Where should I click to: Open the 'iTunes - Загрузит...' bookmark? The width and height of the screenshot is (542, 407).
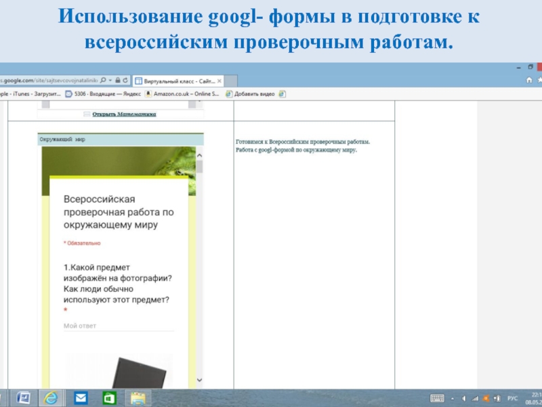(x=27, y=94)
